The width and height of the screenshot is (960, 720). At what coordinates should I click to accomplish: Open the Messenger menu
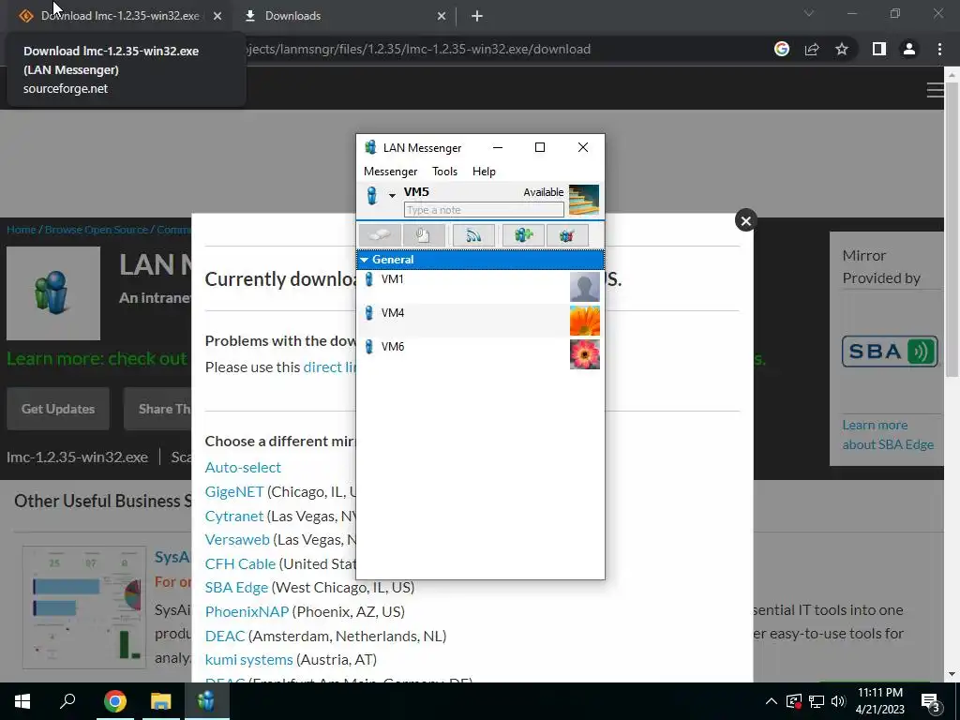click(390, 172)
